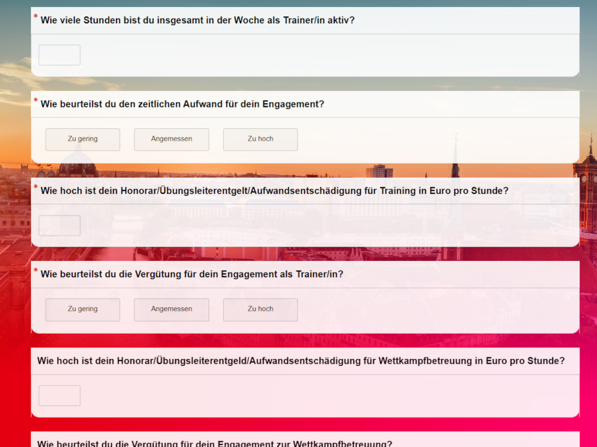597x447 pixels.
Task: Click the red asterisk beside 'Wie viele Stunden'
Action: [x=36, y=17]
